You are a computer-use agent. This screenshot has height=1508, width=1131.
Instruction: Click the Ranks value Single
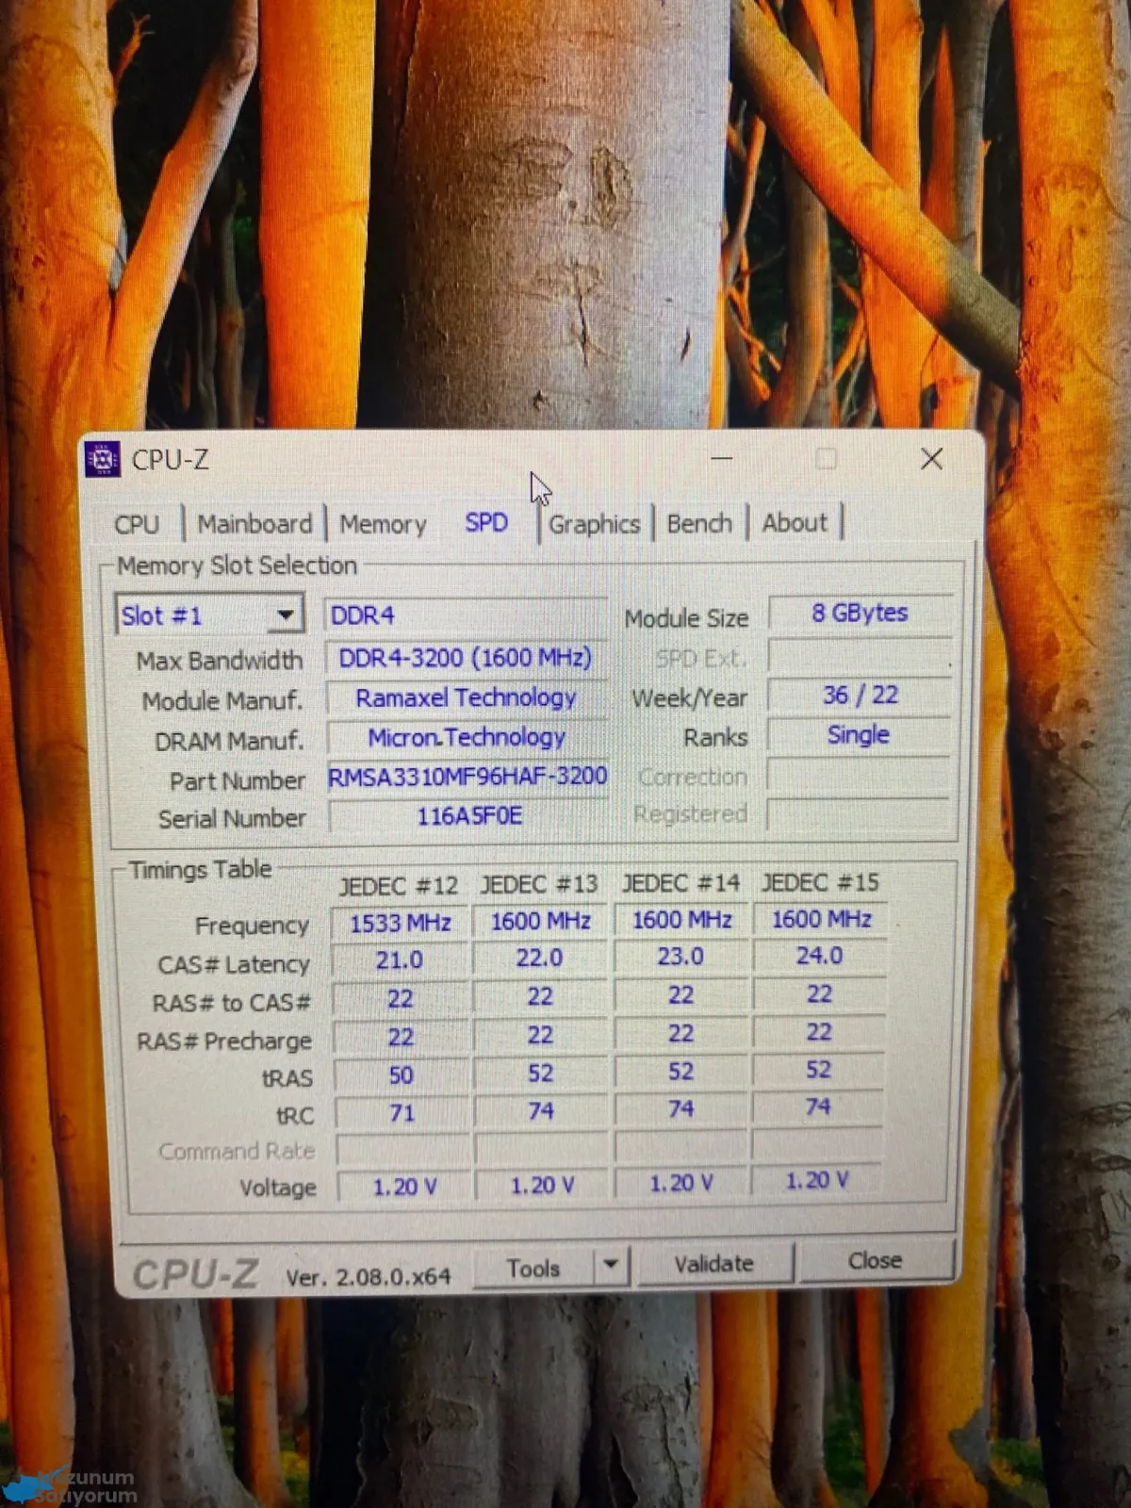point(859,734)
